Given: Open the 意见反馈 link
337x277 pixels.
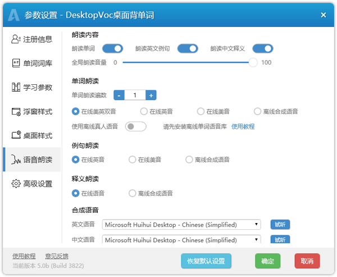Looking at the screenshot, I should 57,256.
